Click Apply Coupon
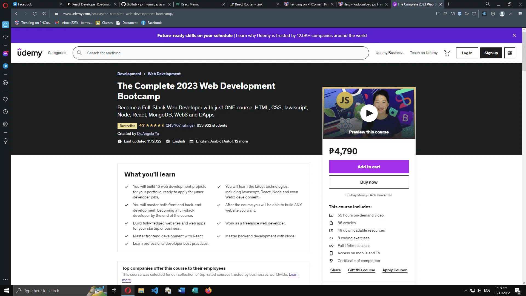The width and height of the screenshot is (526, 296). [395, 270]
